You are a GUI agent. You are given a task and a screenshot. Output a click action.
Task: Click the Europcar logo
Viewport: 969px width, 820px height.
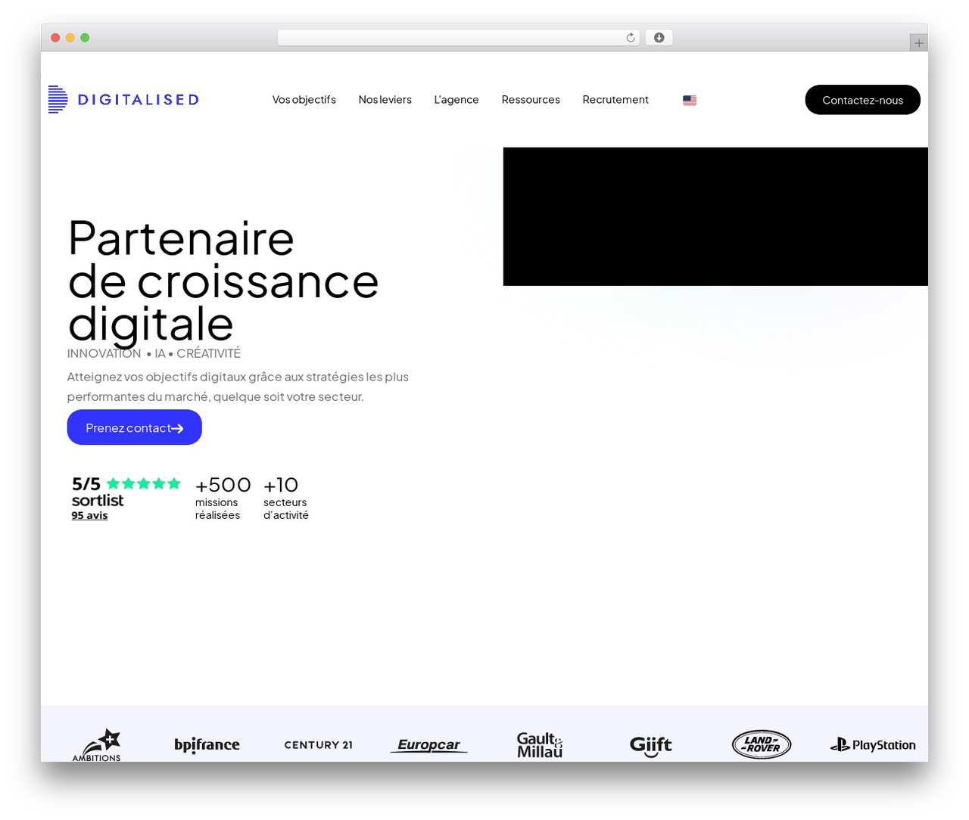[429, 745]
